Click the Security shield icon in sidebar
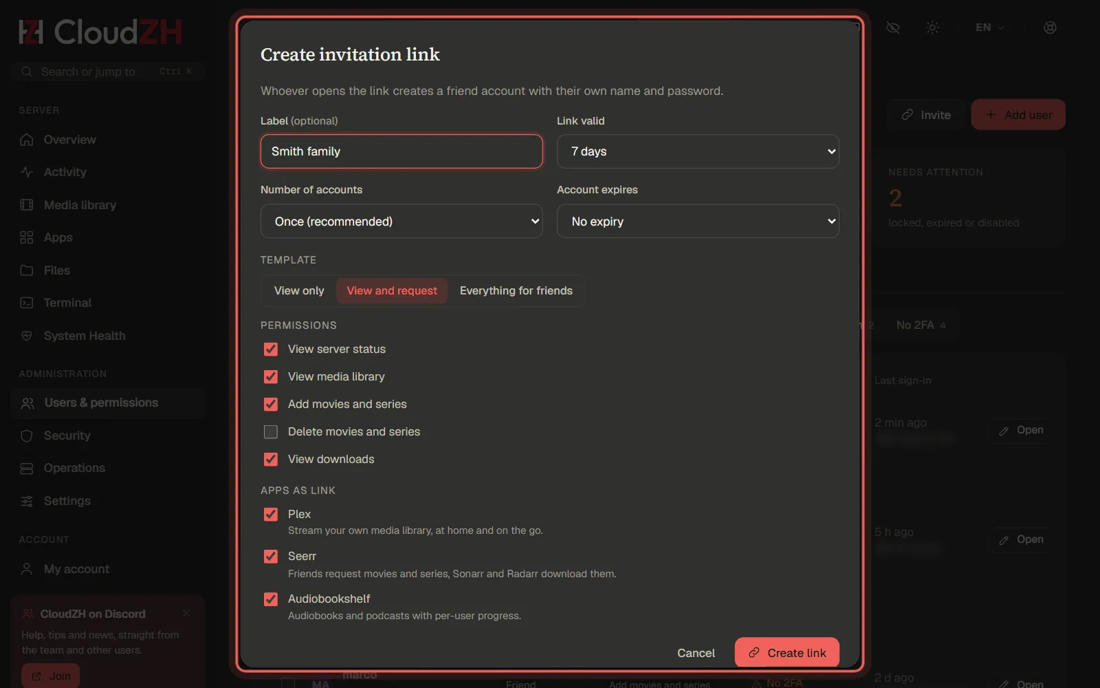The height and width of the screenshot is (688, 1100). click(27, 436)
